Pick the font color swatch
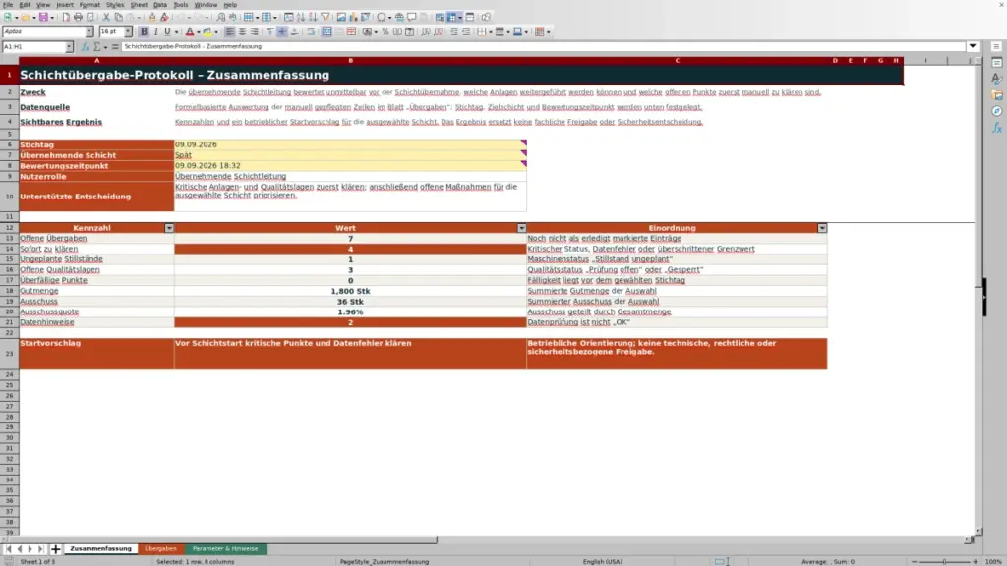 click(x=190, y=32)
